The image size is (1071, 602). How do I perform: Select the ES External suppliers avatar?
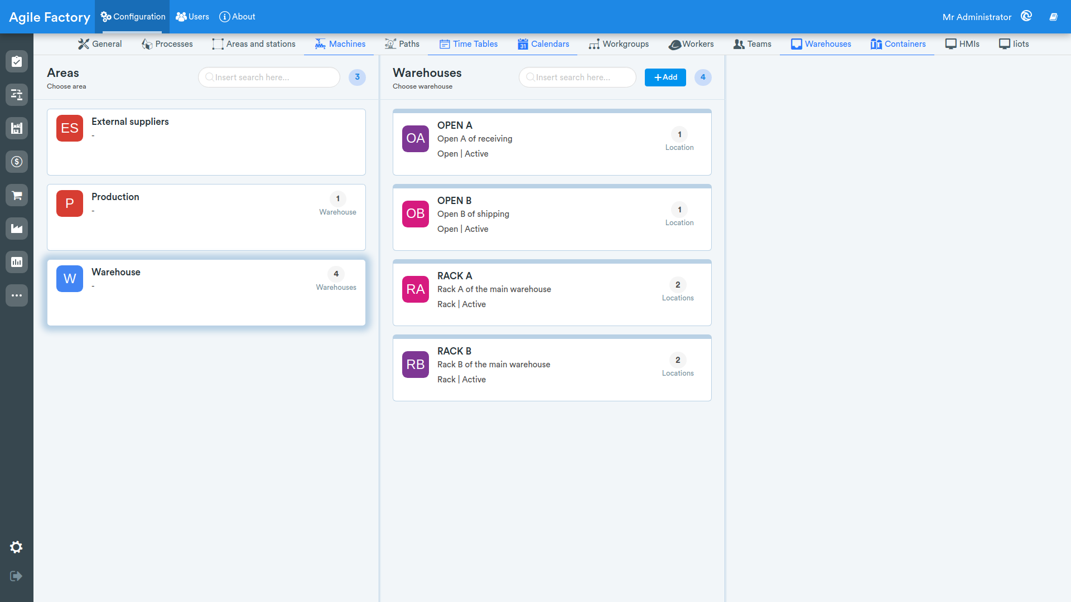click(70, 128)
